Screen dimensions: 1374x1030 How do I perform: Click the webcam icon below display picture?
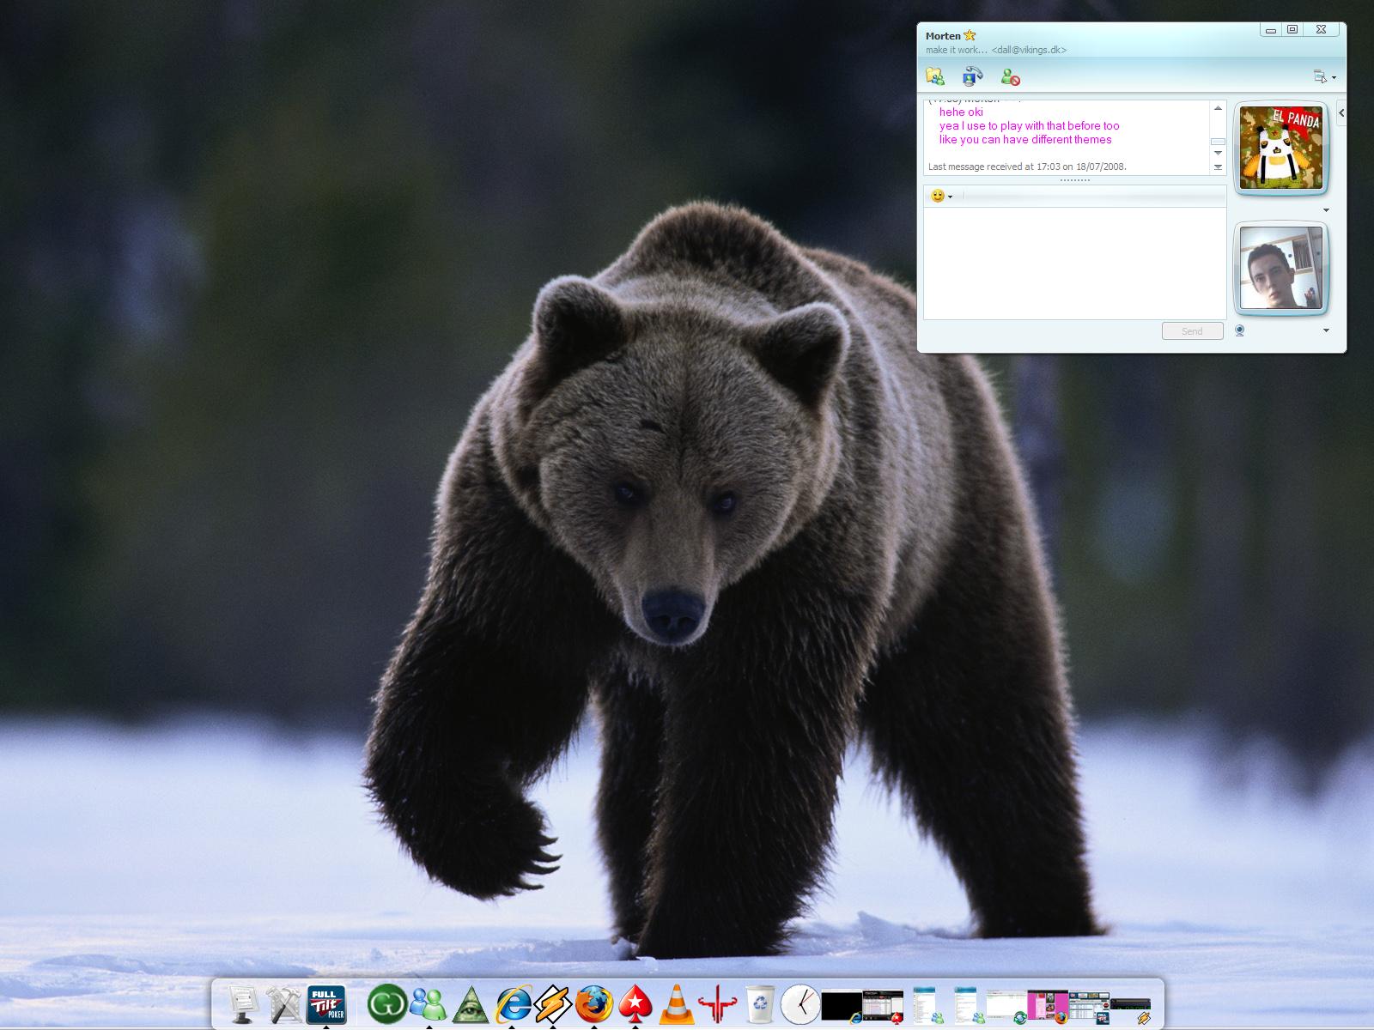[x=1239, y=330]
